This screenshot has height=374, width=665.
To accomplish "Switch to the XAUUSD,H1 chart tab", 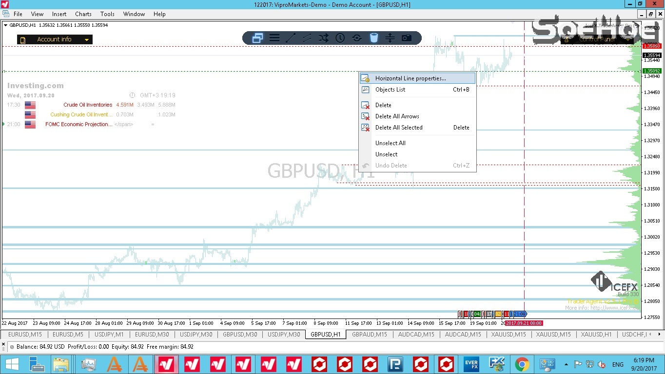I will [596, 335].
